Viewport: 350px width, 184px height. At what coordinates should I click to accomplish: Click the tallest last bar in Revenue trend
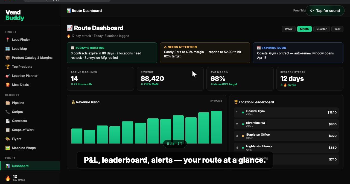tap(216, 127)
